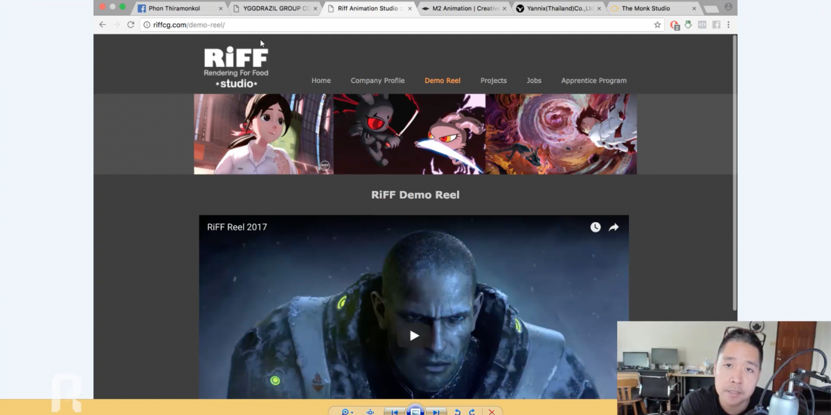The height and width of the screenshot is (415, 831).
Task: Open the Company Profile nav link
Action: pos(377,80)
